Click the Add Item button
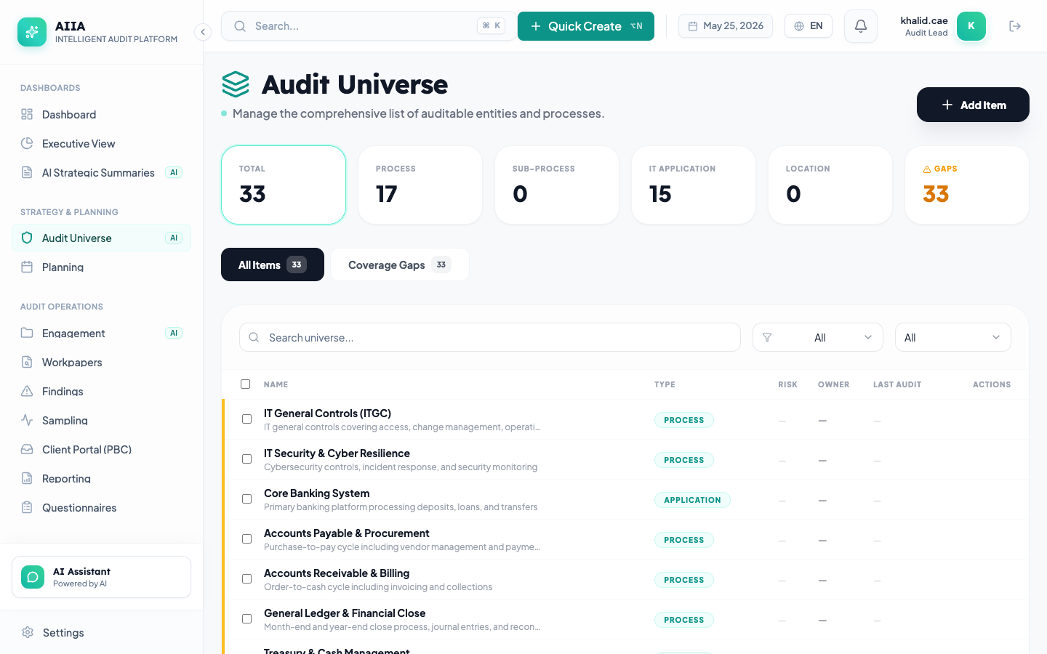Screen dimensions: 1047x654 [973, 105]
